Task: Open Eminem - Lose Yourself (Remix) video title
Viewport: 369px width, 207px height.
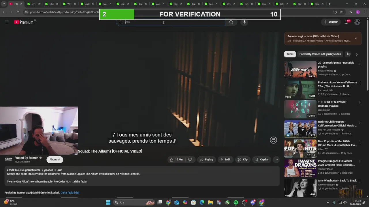Action: (337, 84)
